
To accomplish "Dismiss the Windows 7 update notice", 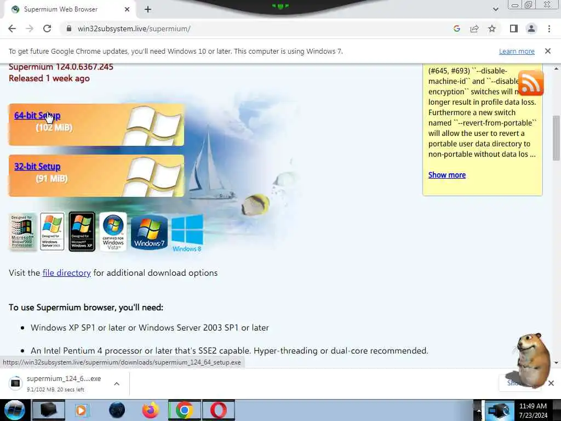I will [x=548, y=51].
